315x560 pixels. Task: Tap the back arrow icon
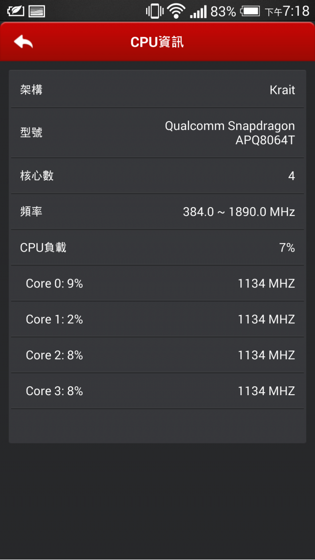click(24, 42)
